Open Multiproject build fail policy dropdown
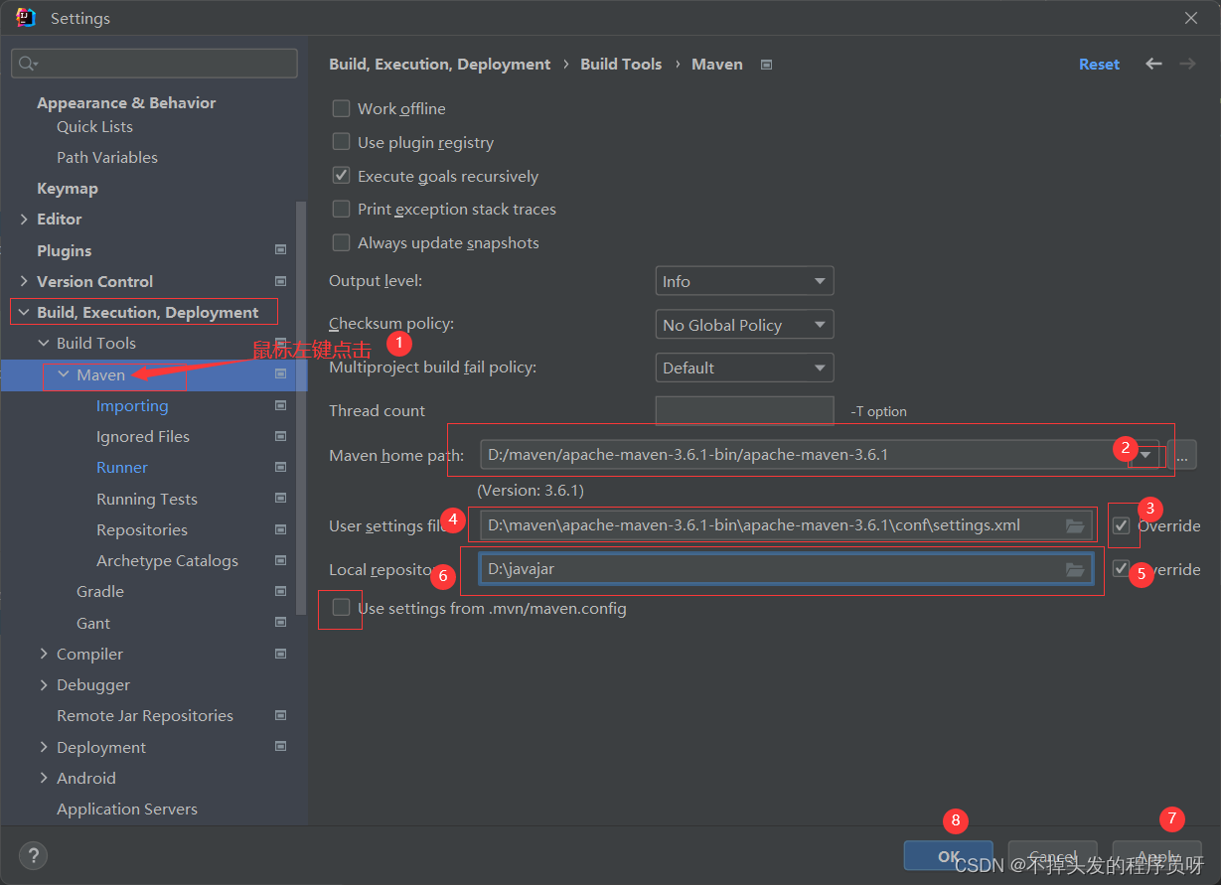Image resolution: width=1221 pixels, height=885 pixels. tap(744, 368)
